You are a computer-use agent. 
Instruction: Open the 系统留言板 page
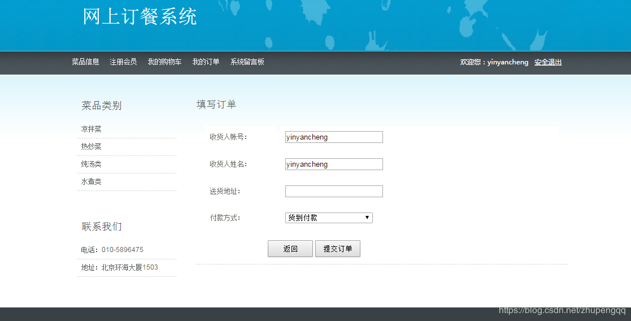247,62
